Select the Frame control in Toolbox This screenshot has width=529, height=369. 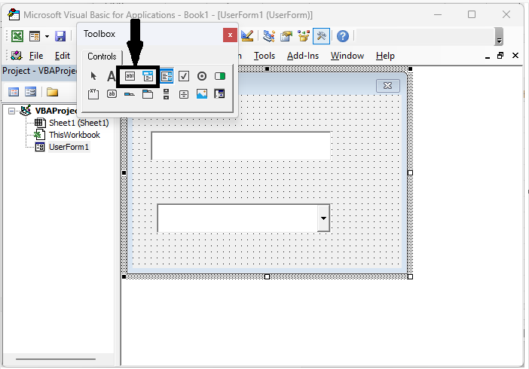click(x=93, y=94)
